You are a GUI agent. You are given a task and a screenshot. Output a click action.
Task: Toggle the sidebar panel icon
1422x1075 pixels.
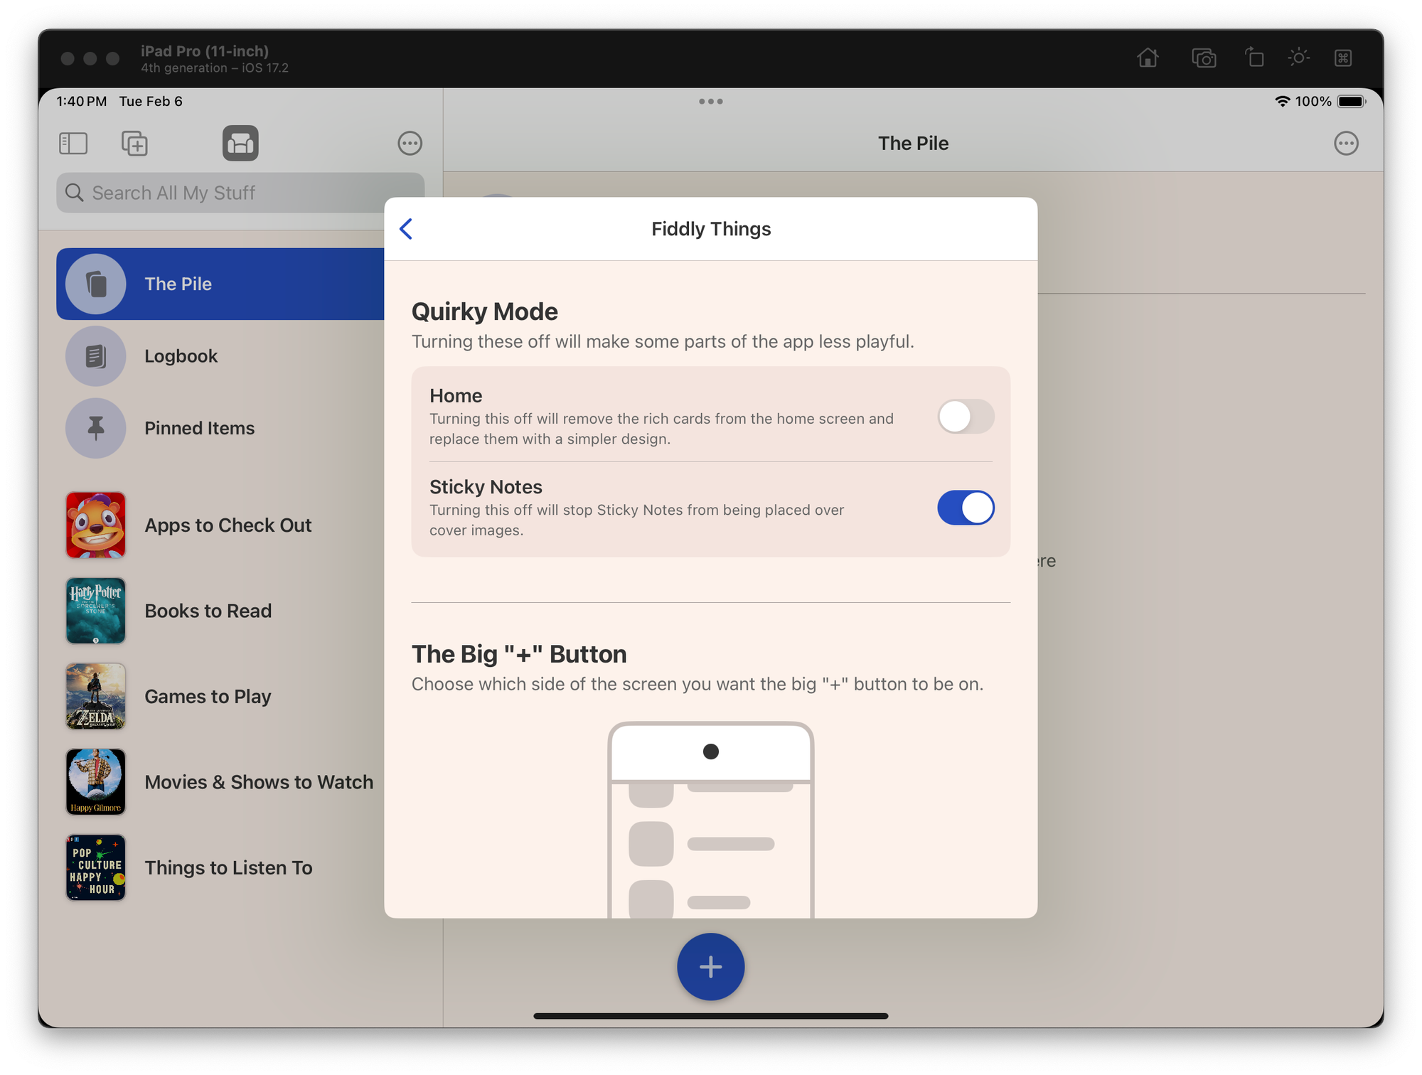(73, 144)
